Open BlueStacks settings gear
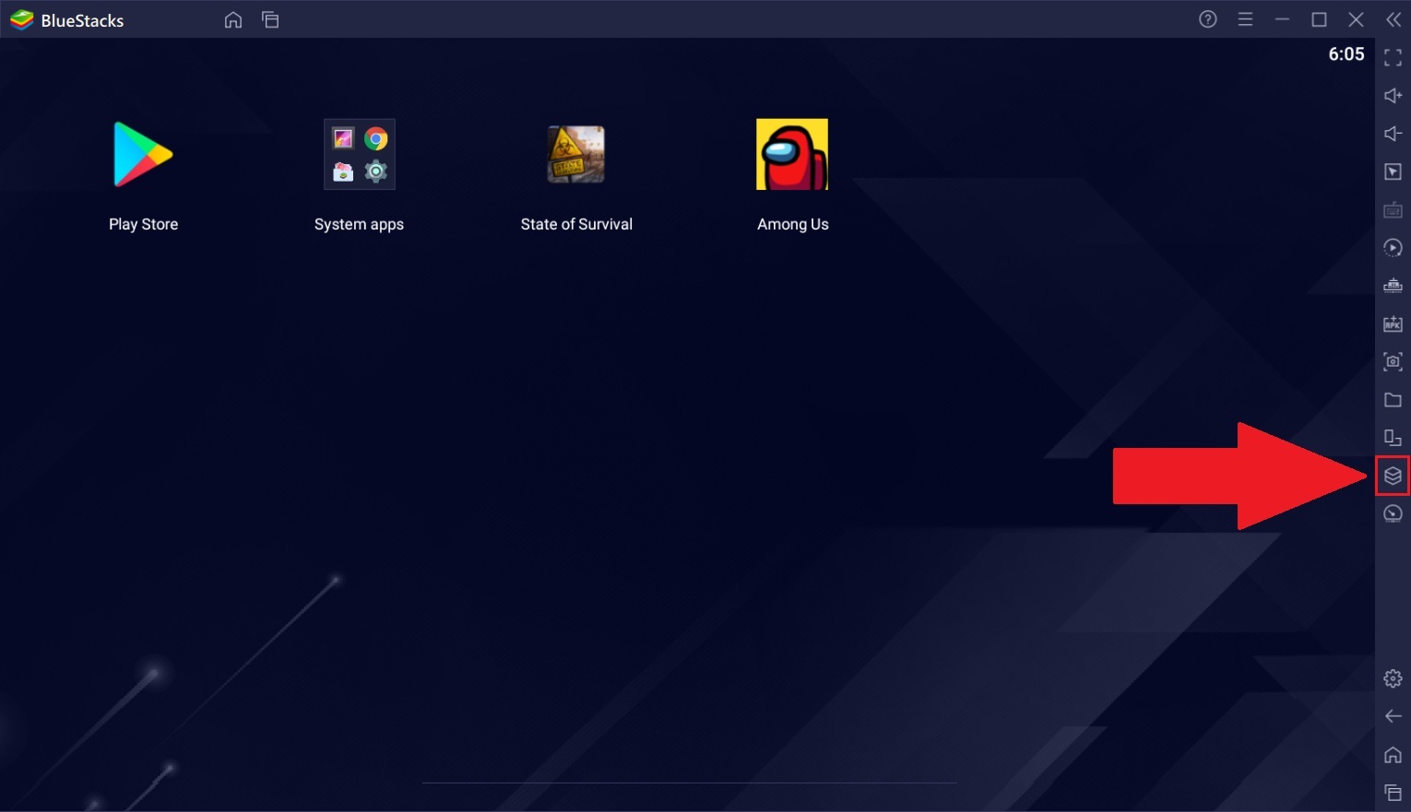1411x812 pixels. 1393,678
